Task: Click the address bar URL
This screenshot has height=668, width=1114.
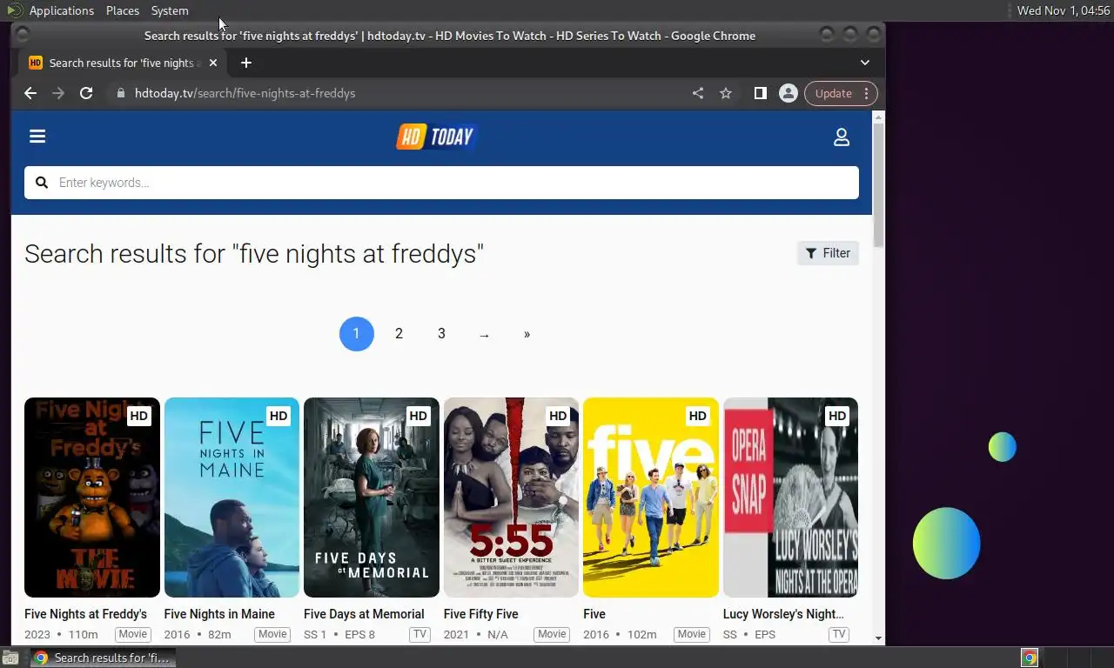Action: coord(245,93)
